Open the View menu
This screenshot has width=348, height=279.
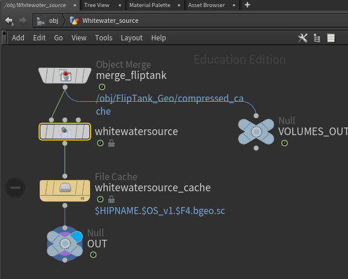79,38
